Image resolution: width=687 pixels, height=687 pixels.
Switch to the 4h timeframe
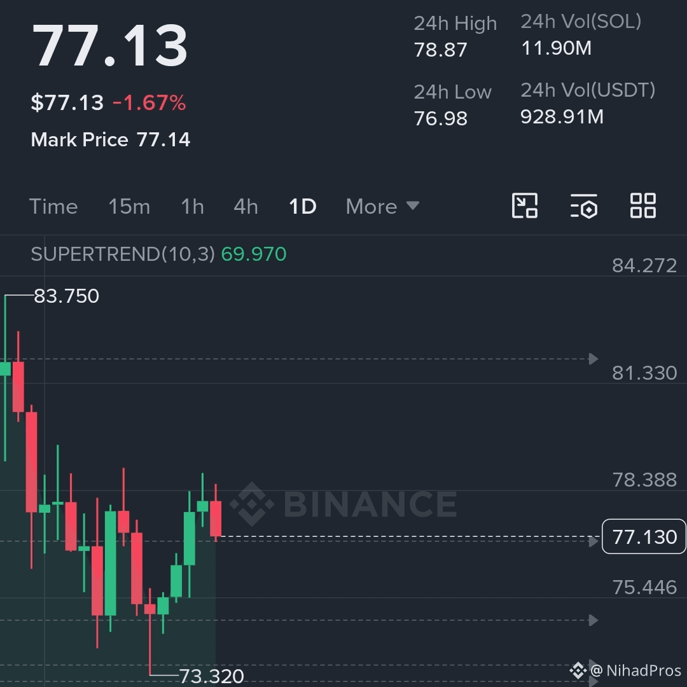point(246,206)
